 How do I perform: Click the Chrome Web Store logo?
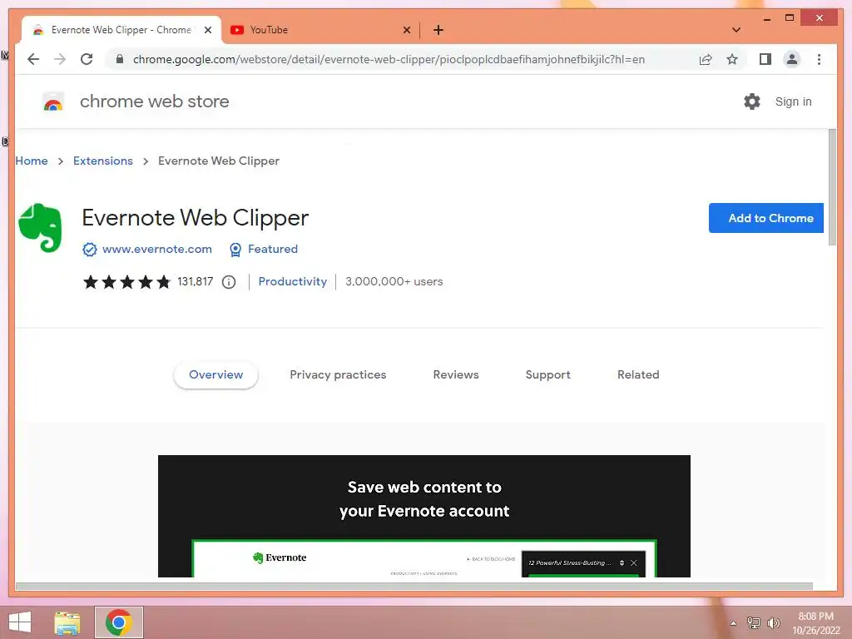[53, 102]
